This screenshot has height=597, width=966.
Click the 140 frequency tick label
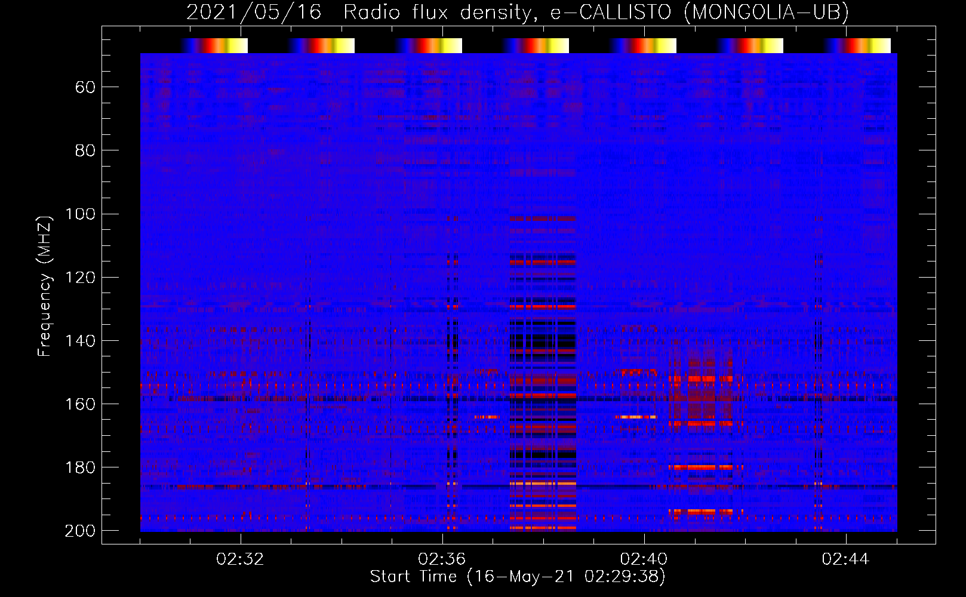coord(80,341)
